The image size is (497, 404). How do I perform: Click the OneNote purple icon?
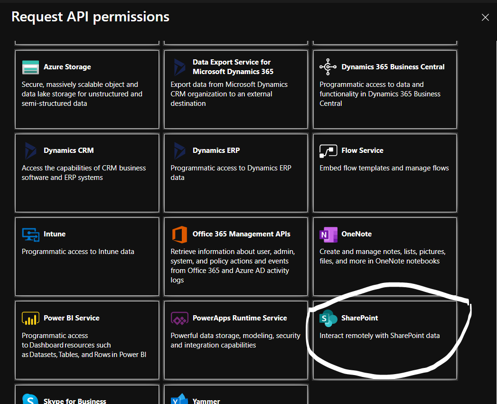point(328,235)
